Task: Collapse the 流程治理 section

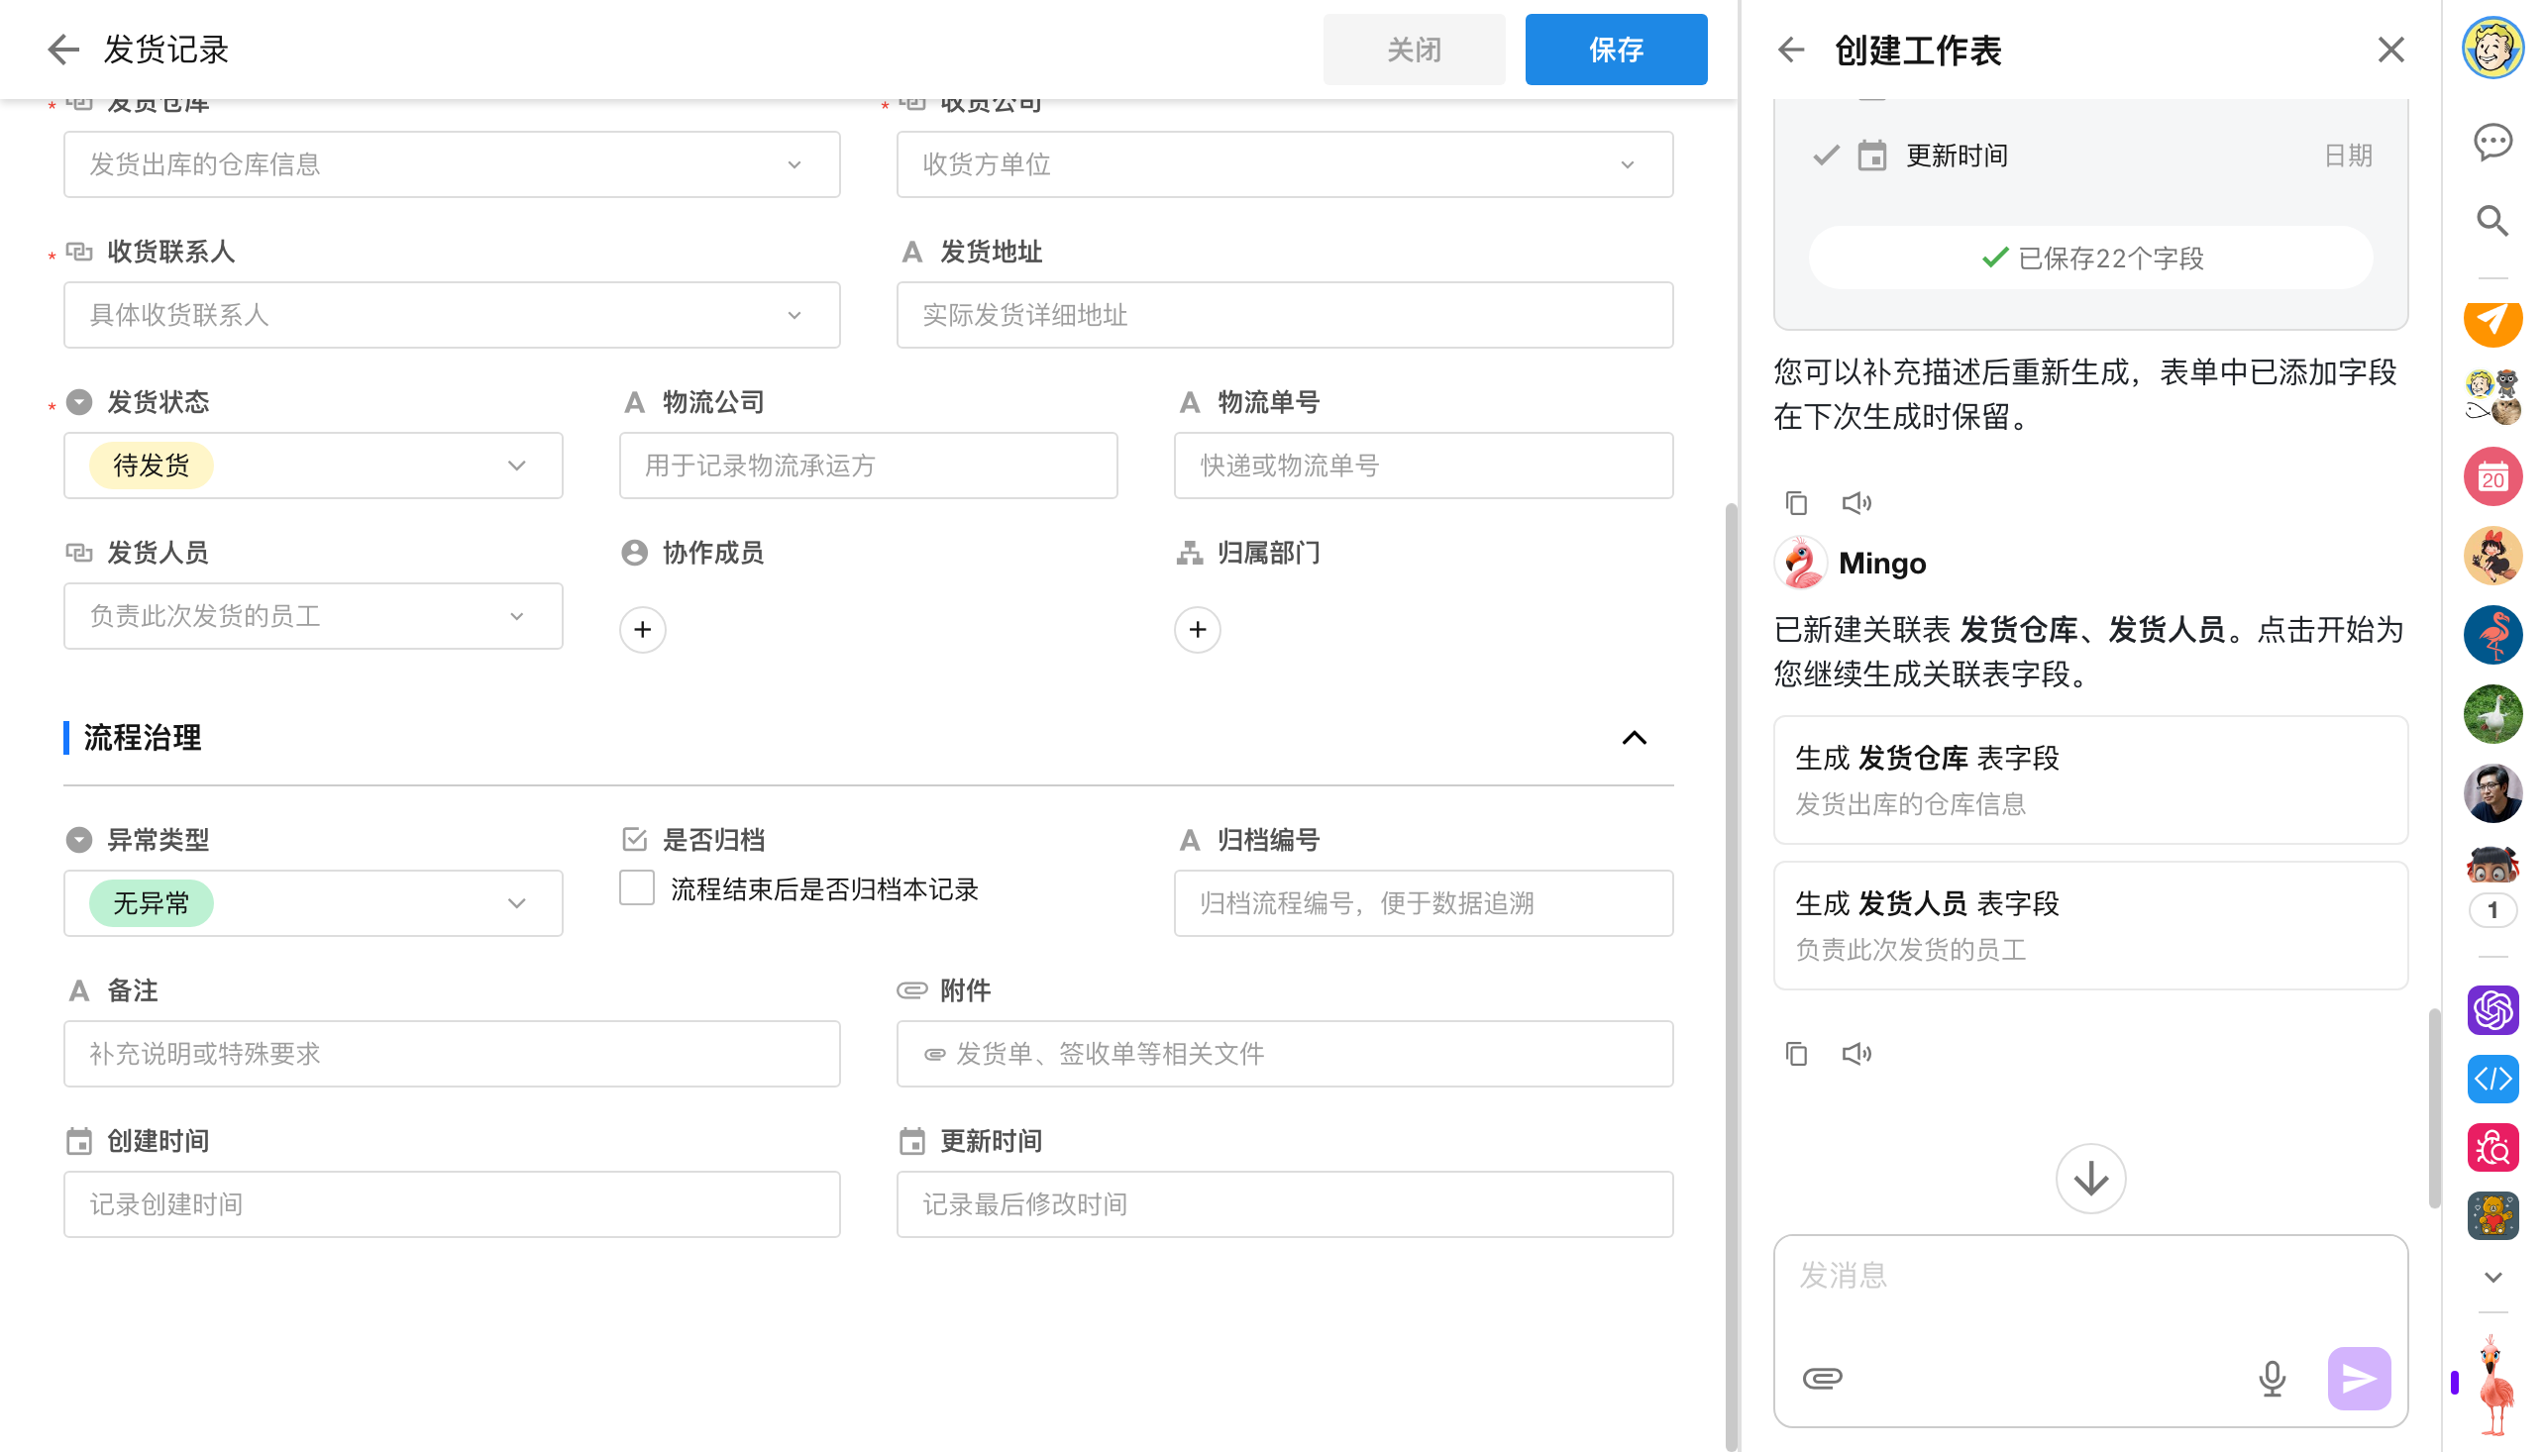Action: [x=1634, y=738]
